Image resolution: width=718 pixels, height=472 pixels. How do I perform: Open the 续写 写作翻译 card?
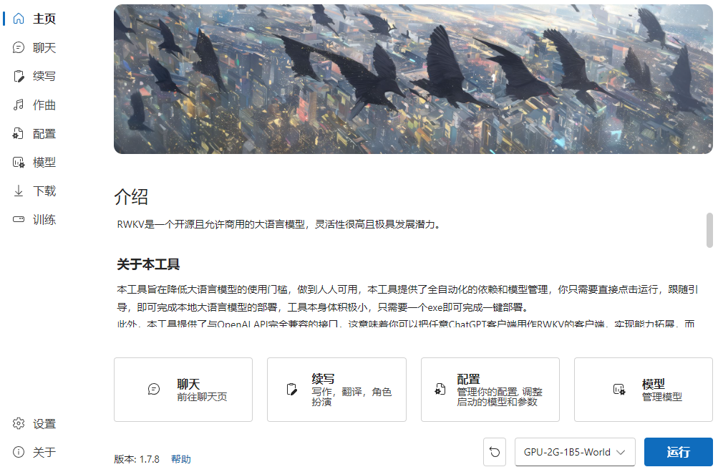pyautogui.click(x=336, y=390)
